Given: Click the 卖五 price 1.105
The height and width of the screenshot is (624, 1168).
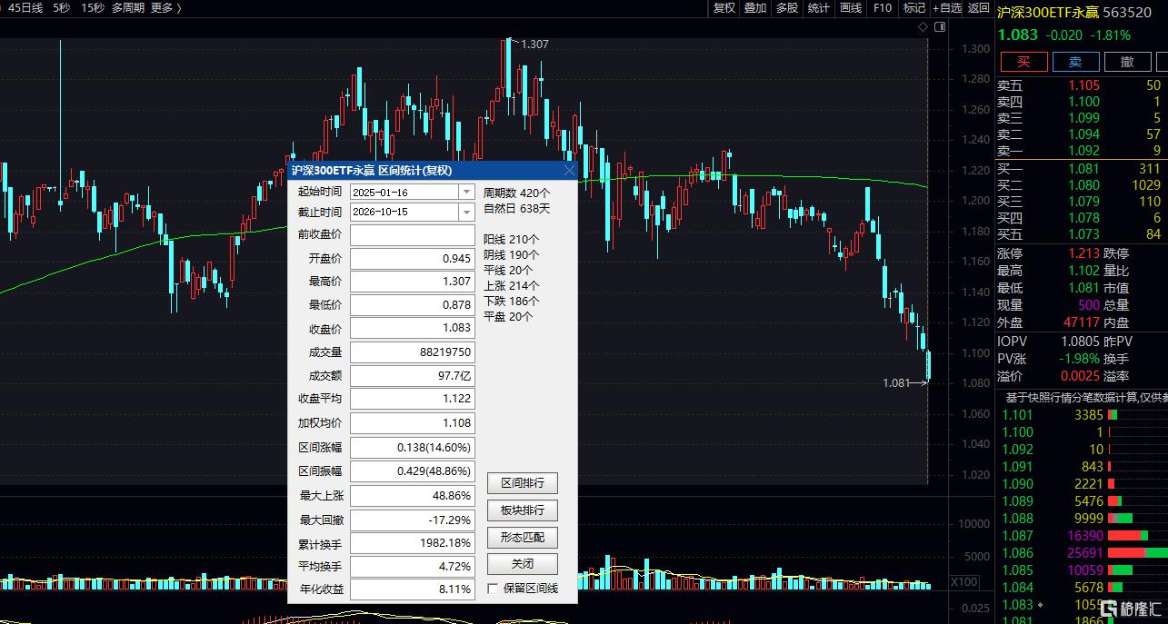Looking at the screenshot, I should (1083, 85).
